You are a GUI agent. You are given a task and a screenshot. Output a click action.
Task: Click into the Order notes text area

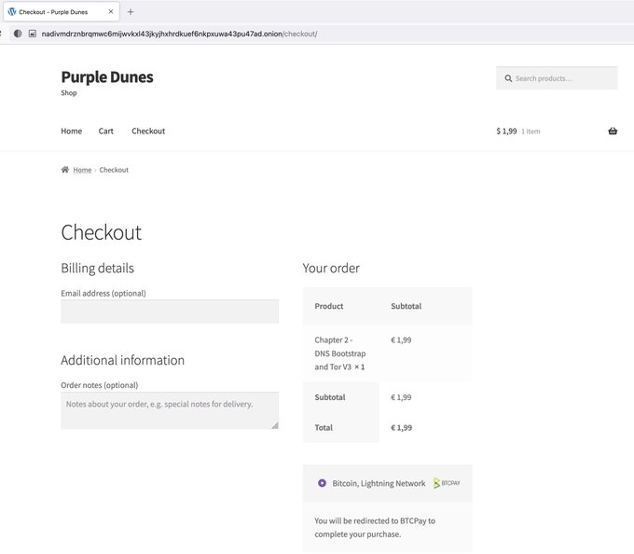(x=170, y=410)
